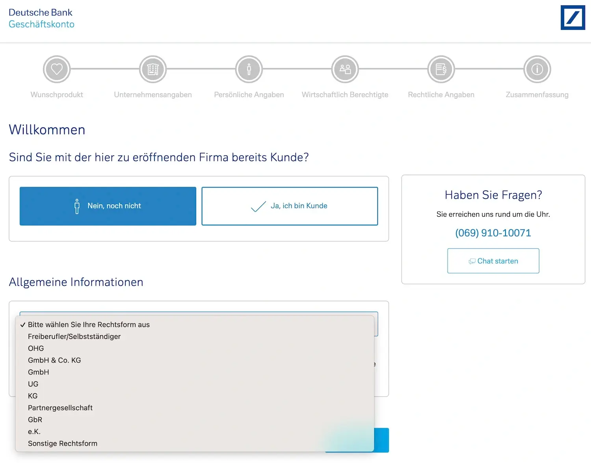This screenshot has height=463, width=591.
Task: Select UG in the dropdown list
Action: [195, 384]
